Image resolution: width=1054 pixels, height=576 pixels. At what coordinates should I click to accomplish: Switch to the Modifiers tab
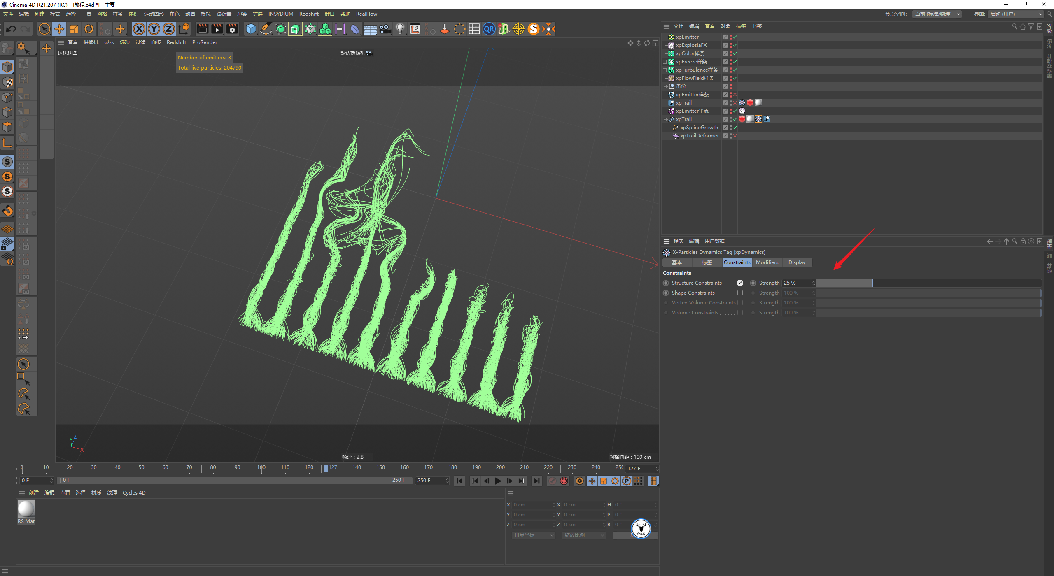(x=767, y=262)
